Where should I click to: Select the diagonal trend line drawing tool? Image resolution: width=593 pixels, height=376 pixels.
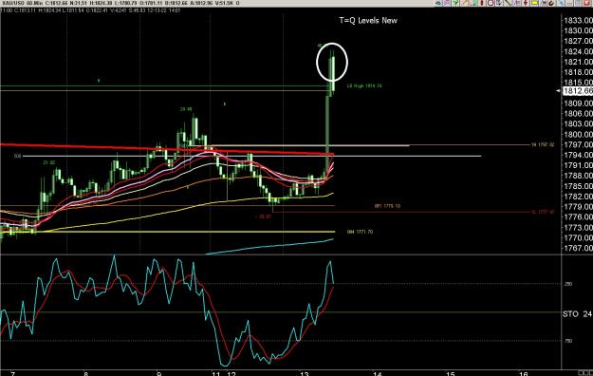tap(509, 3)
